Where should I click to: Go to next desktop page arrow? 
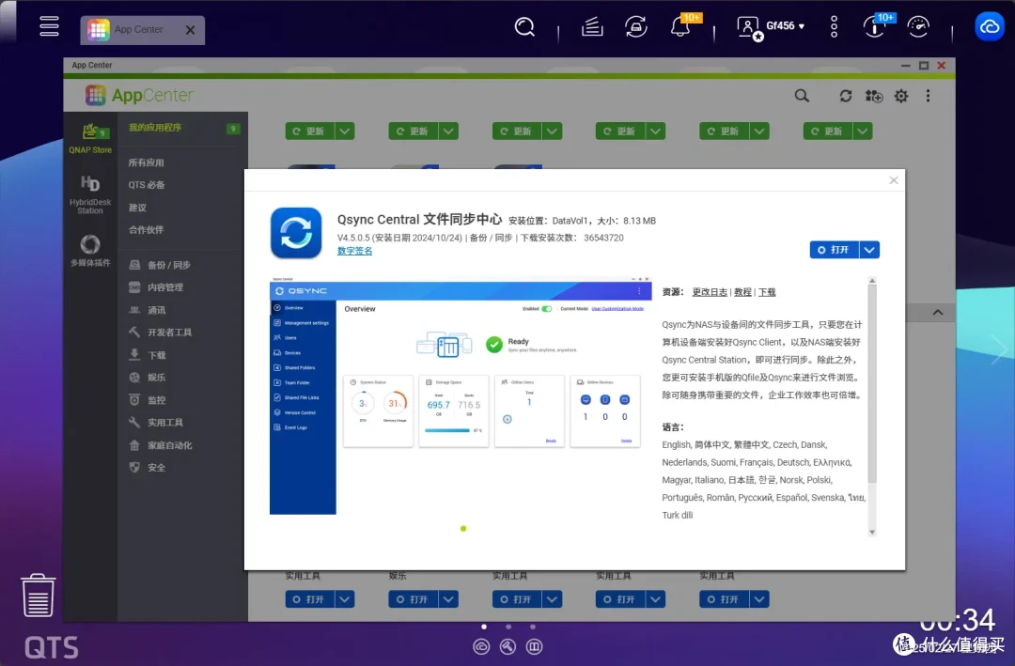coord(999,350)
